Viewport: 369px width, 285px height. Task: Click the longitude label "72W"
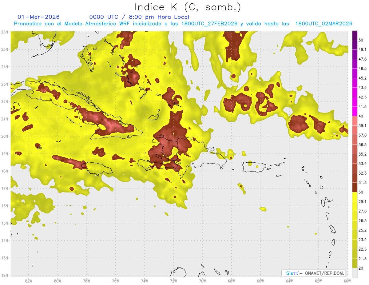(173, 281)
